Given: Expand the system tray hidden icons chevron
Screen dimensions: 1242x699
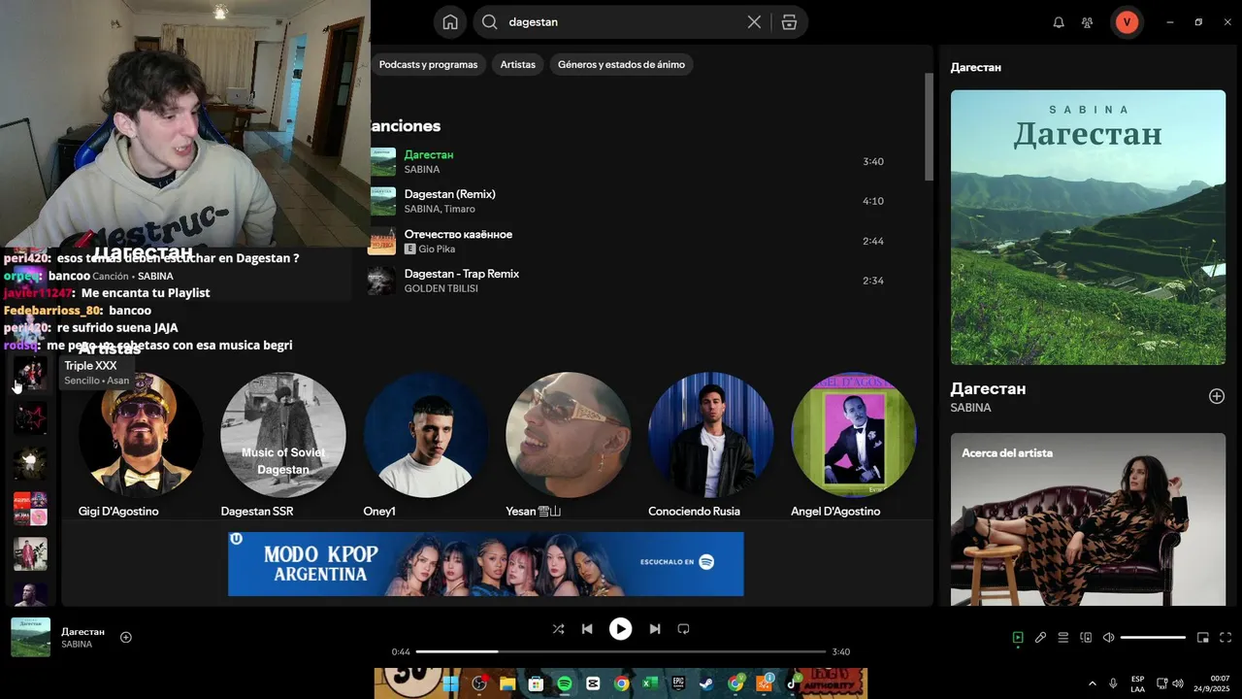Looking at the screenshot, I should coord(1093,683).
